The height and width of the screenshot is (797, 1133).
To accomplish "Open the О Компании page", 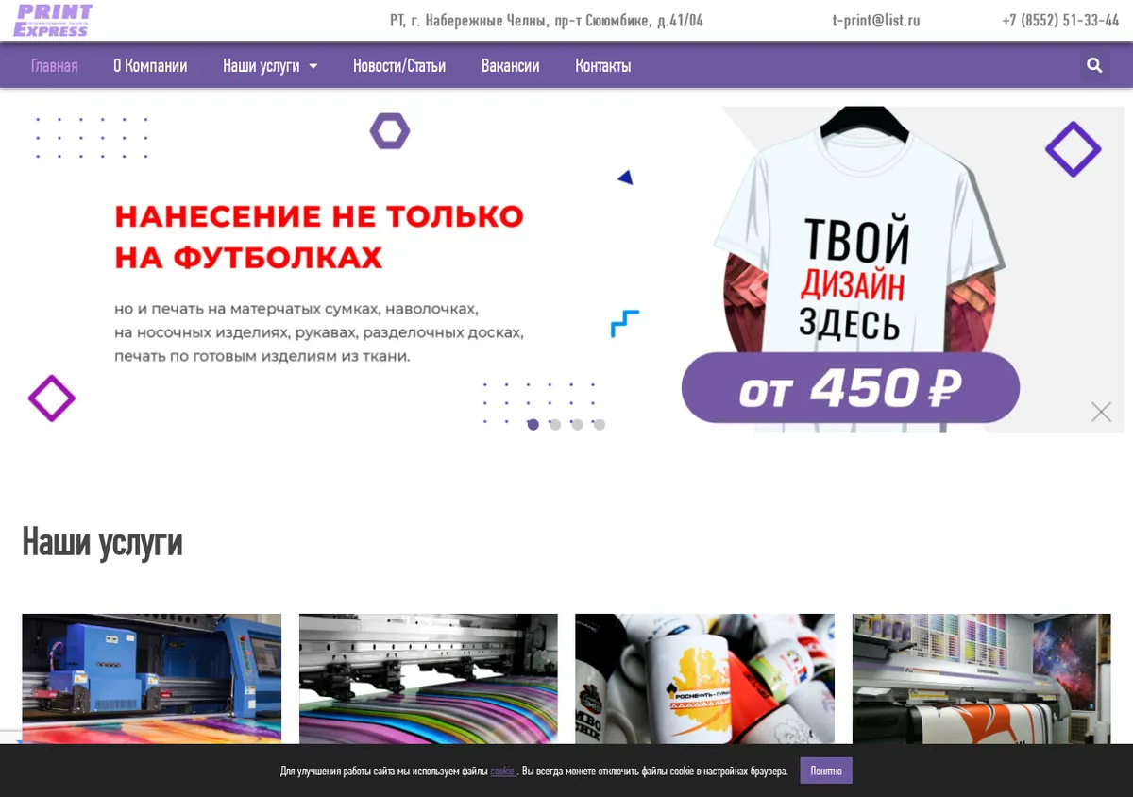I will click(x=150, y=66).
